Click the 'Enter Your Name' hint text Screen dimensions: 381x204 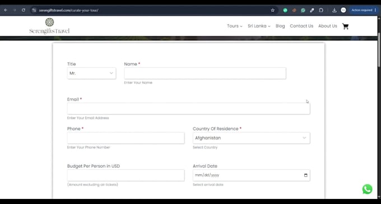click(138, 83)
